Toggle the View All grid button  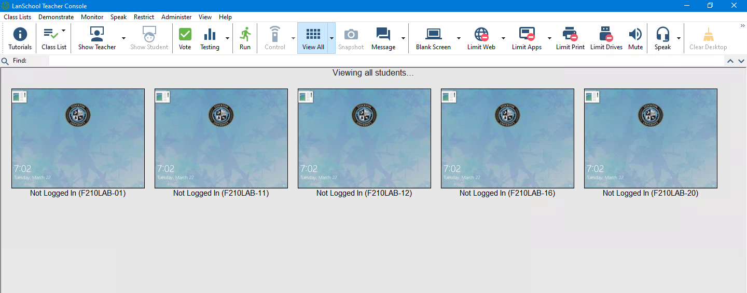313,38
